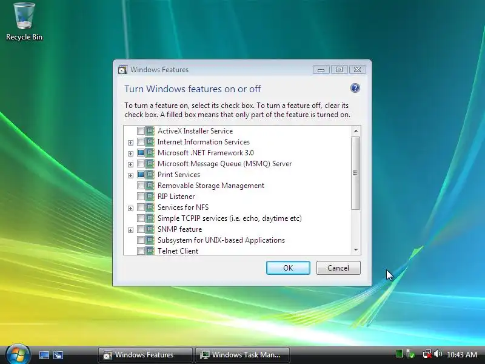485x364 pixels.
Task: Select the ActiveX Installer Service label
Action: (x=195, y=131)
